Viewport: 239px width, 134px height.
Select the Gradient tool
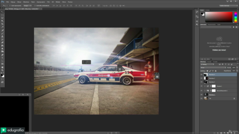[2, 45]
